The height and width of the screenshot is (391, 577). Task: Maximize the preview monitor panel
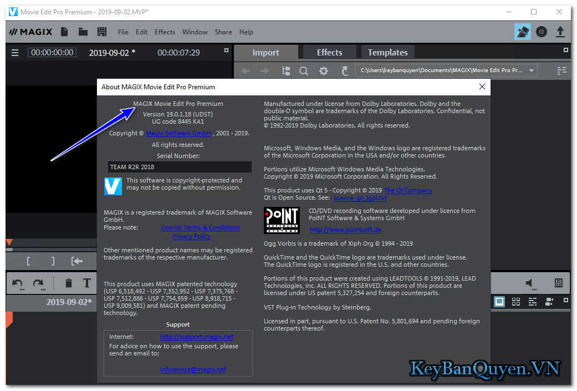click(226, 50)
